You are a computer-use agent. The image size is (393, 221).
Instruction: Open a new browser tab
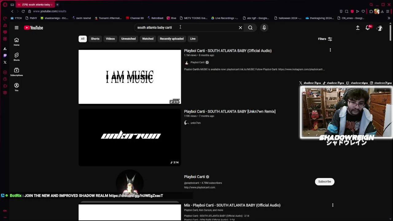57,5
